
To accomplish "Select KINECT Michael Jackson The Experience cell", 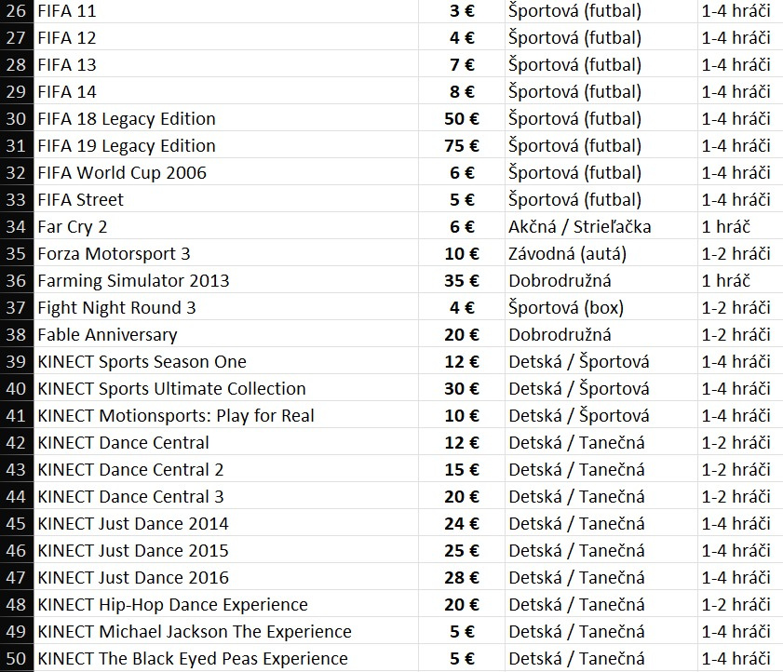I will coord(195,632).
